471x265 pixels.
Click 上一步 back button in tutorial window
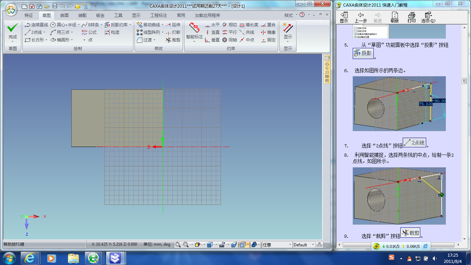coord(361,18)
